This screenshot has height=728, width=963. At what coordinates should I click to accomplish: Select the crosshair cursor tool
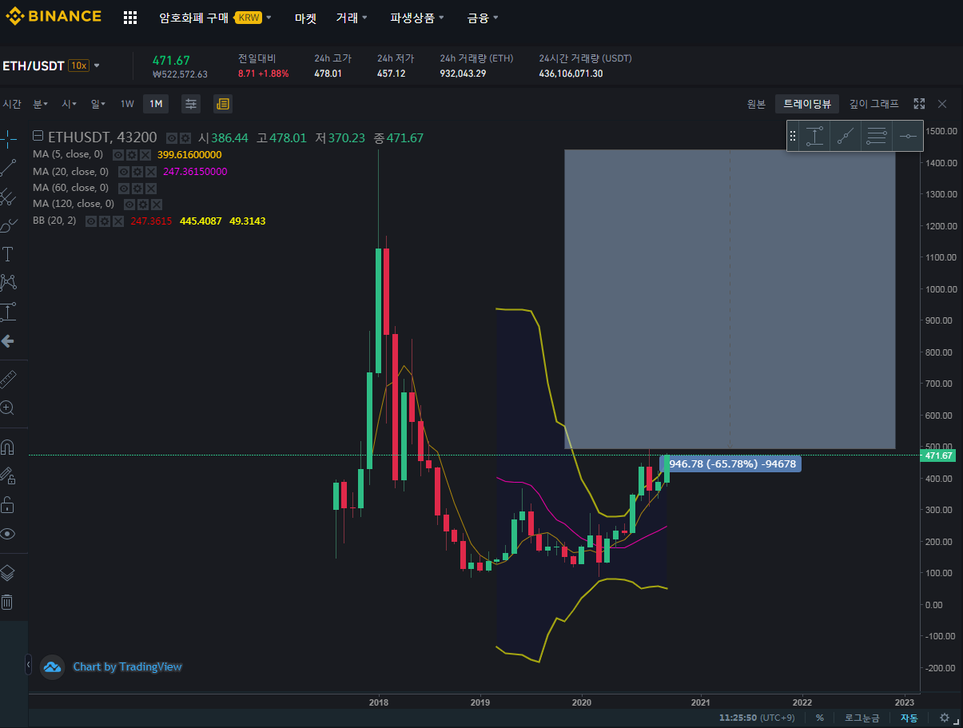(8, 137)
